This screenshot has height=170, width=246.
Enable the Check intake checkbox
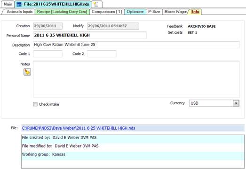coord(35,104)
